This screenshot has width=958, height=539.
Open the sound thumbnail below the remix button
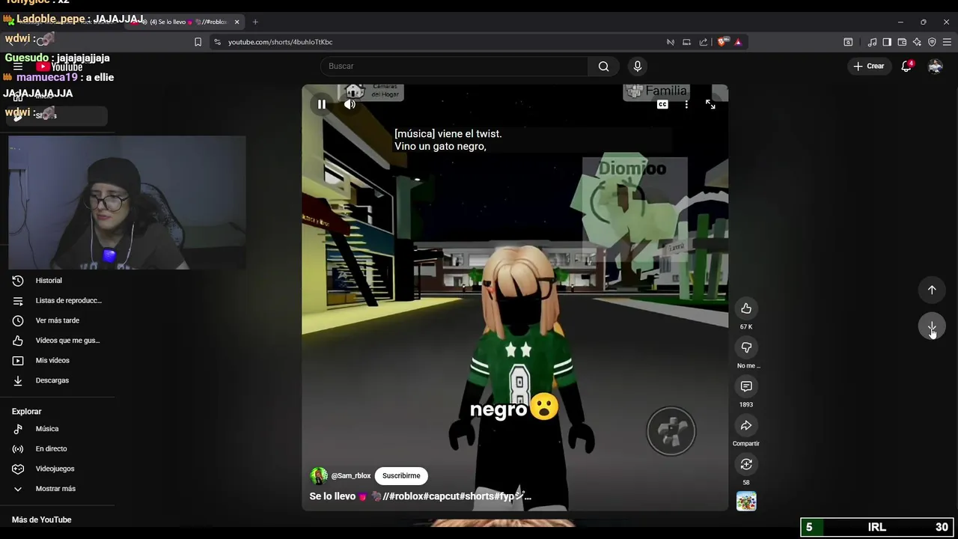pos(746,502)
